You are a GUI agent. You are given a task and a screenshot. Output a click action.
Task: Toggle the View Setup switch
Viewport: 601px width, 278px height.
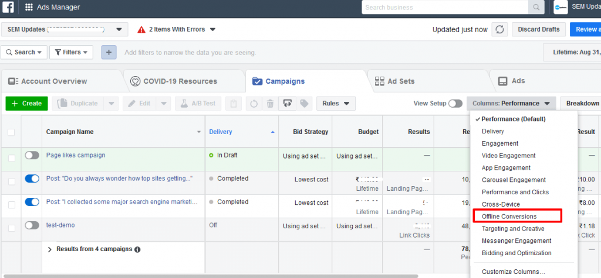[455, 103]
